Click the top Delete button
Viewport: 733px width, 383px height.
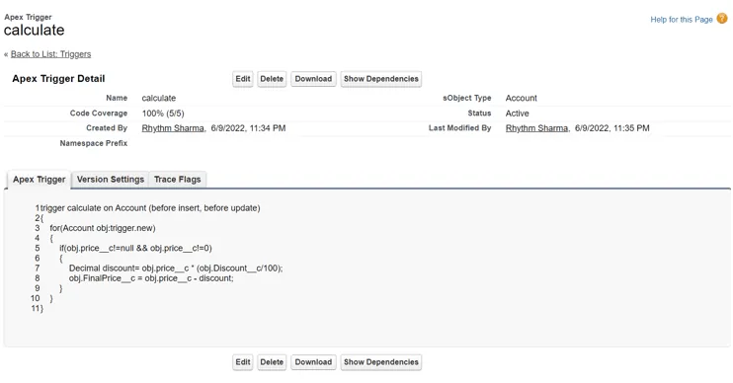tap(272, 79)
